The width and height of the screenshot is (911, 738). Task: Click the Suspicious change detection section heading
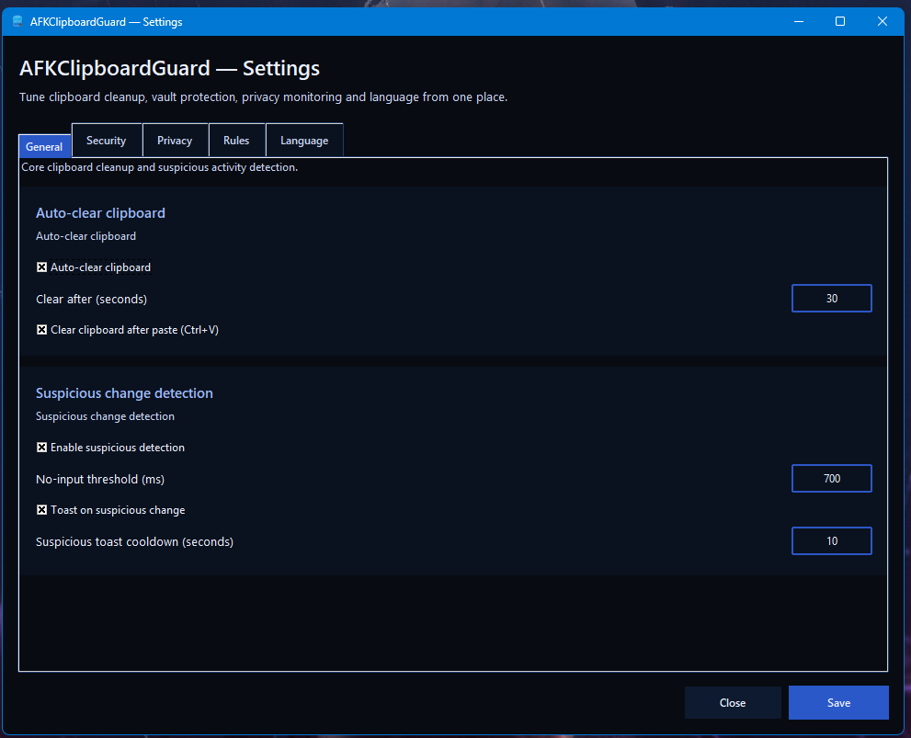(x=124, y=393)
